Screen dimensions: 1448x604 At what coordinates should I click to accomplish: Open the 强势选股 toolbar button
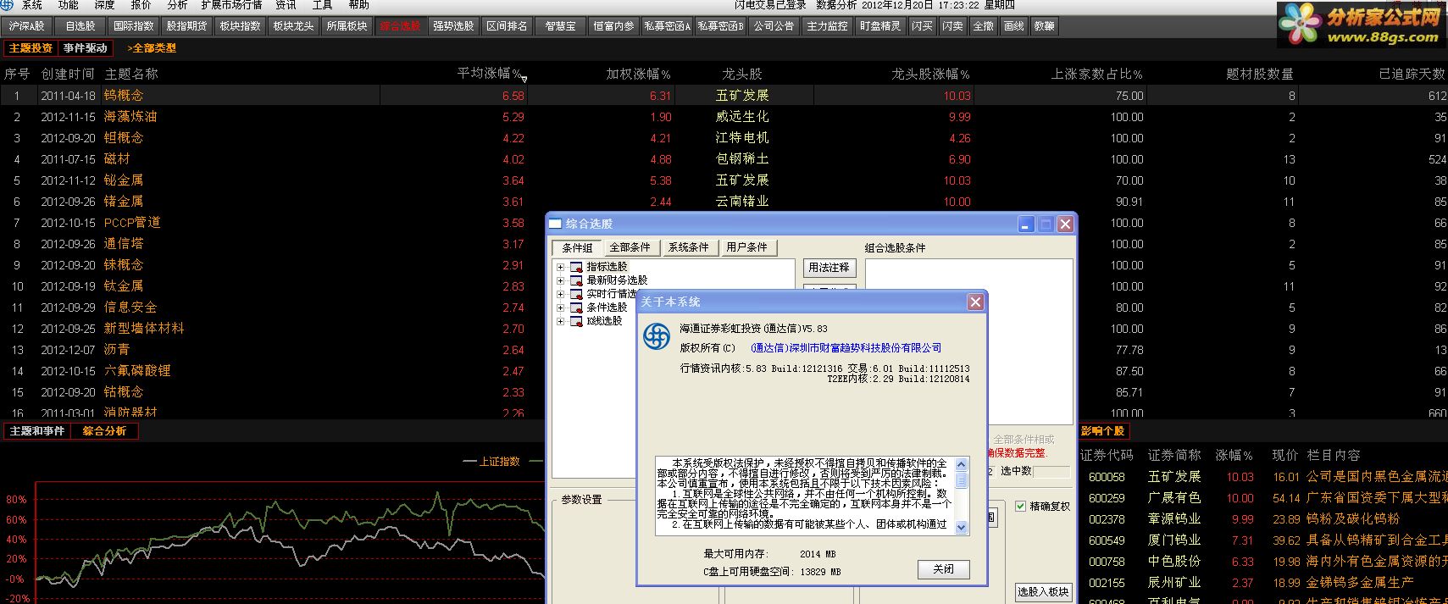(x=454, y=26)
